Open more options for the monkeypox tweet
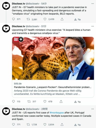The image size is (96, 128). 92,109
